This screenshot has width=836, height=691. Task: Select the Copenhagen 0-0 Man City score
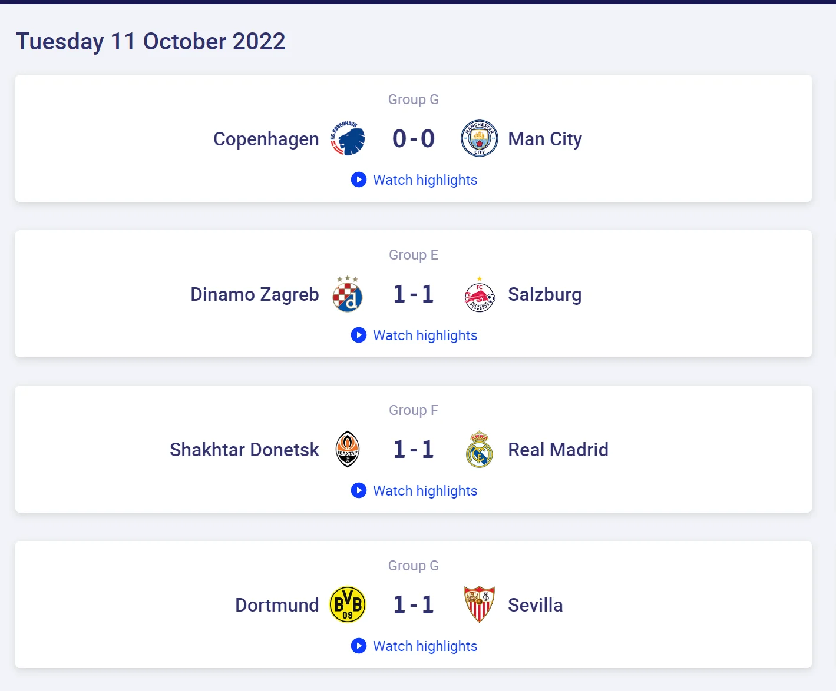(414, 139)
